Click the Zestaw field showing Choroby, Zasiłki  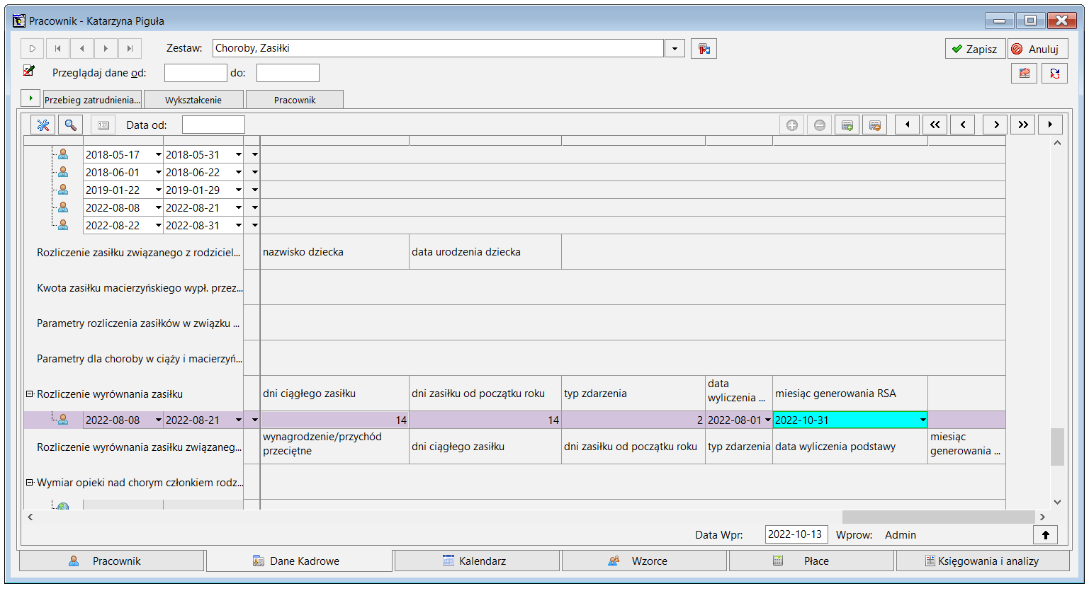[438, 49]
